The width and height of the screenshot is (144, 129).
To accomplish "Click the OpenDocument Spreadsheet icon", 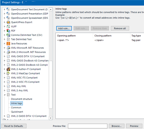I will coord(8,18).
